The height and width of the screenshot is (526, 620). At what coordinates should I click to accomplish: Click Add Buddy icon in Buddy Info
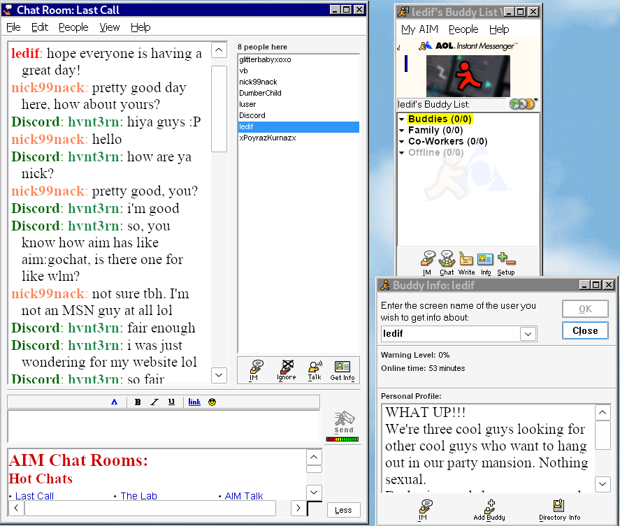pos(489,510)
